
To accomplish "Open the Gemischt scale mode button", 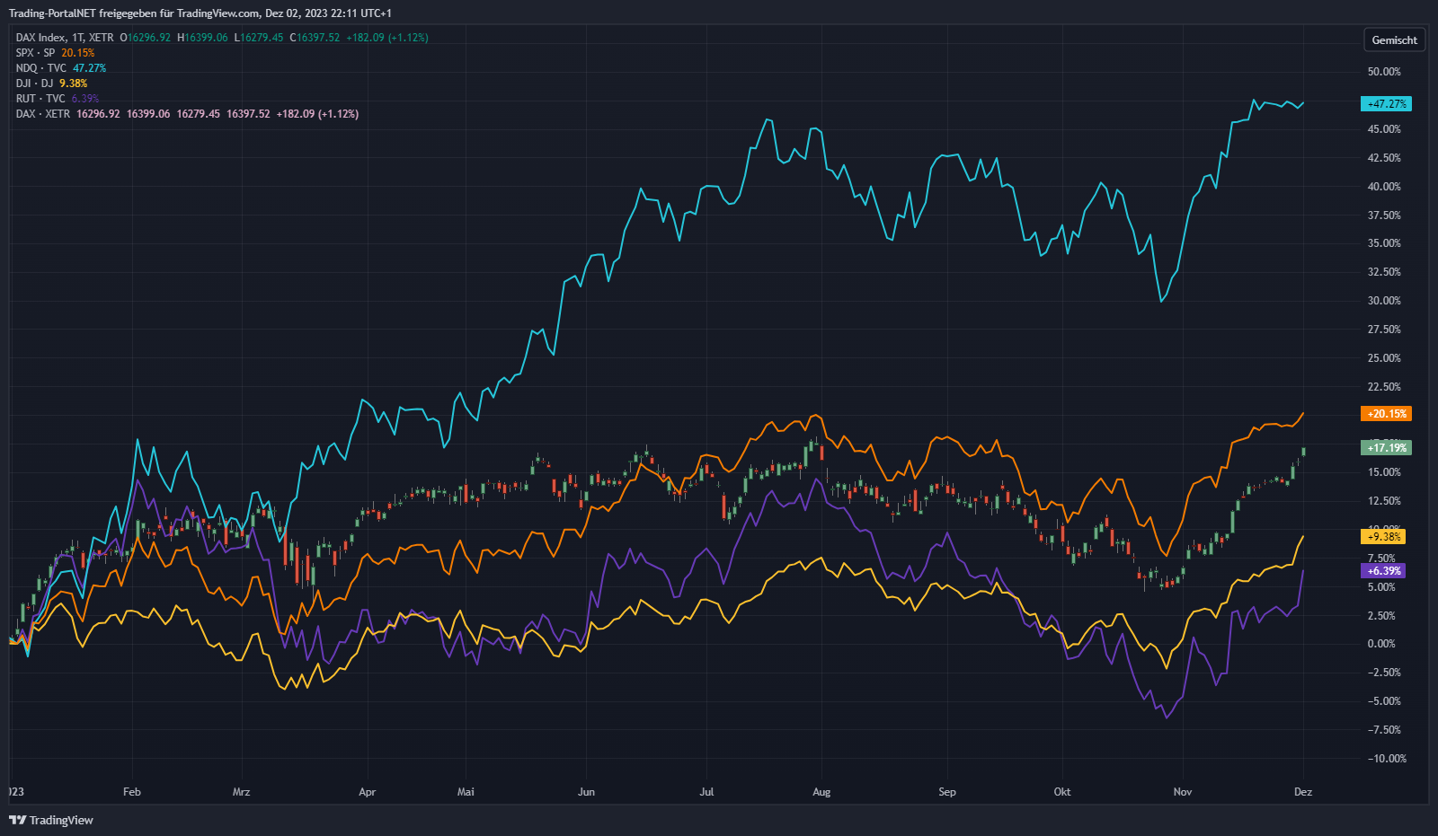I will click(x=1394, y=40).
